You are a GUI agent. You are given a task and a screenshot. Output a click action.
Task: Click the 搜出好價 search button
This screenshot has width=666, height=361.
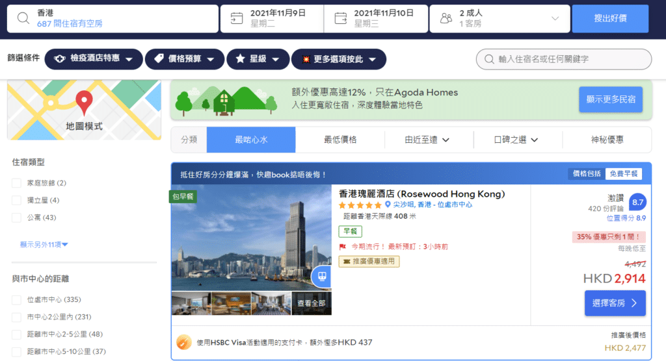click(610, 19)
